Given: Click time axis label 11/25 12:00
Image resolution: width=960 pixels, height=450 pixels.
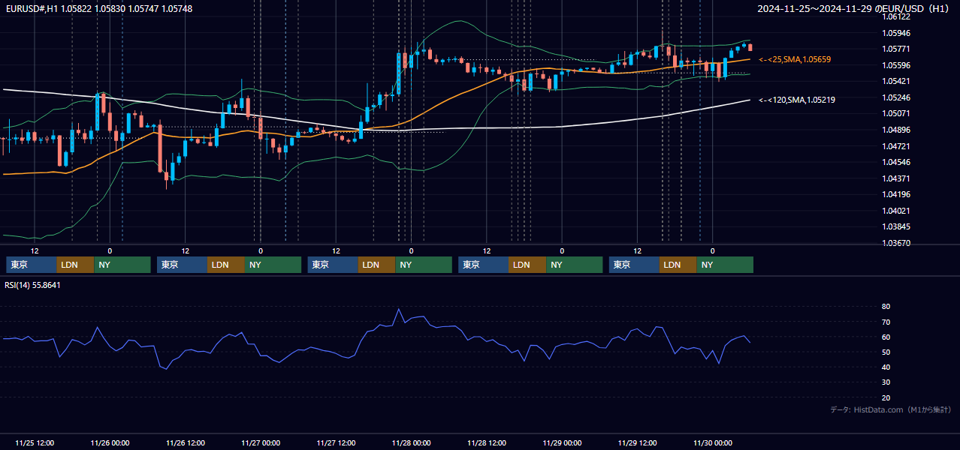Looking at the screenshot, I should [35, 442].
